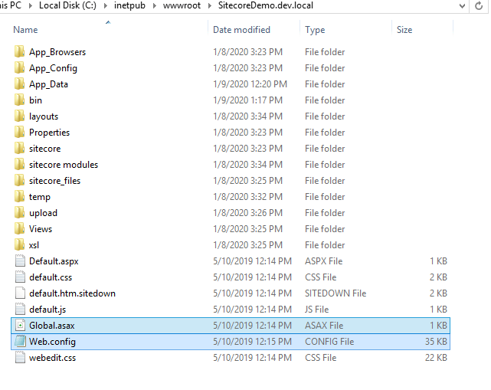491x390 pixels.
Task: Sort by the Type column header
Action: coord(315,30)
